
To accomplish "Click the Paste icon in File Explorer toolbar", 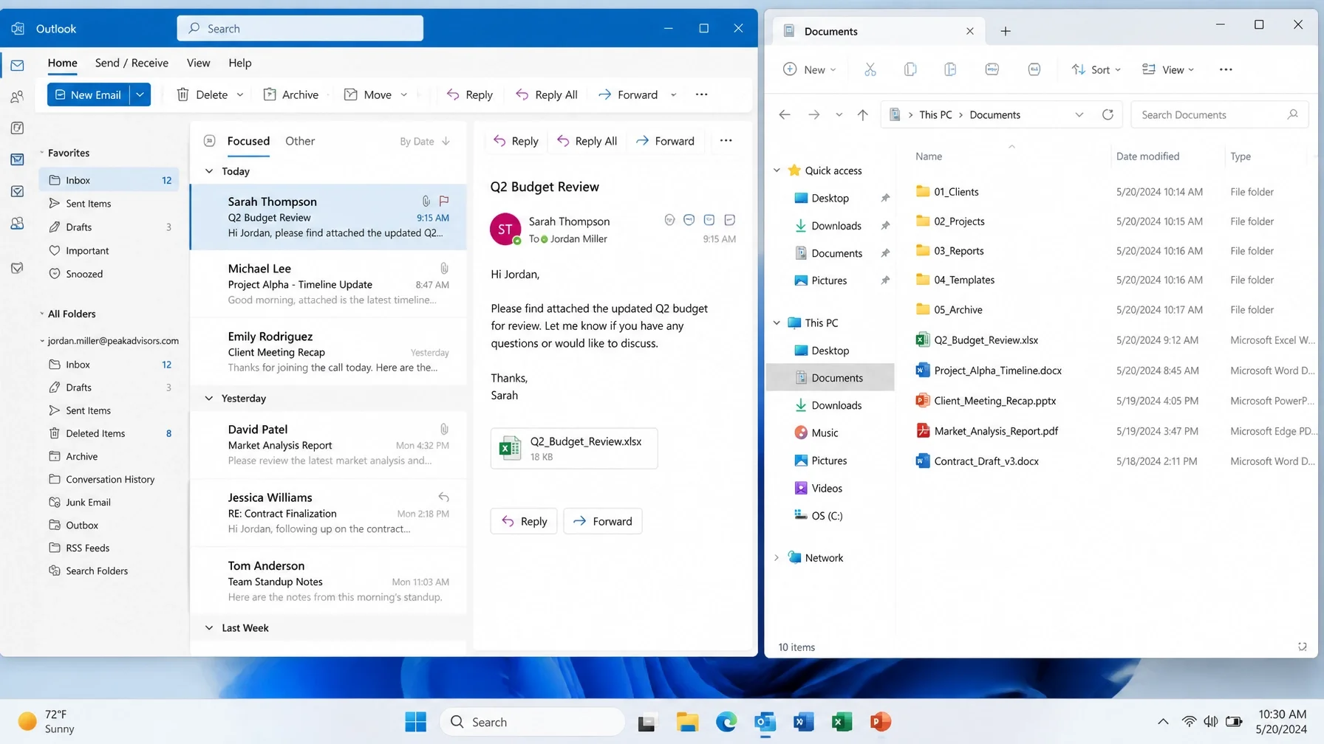I will click(x=950, y=69).
